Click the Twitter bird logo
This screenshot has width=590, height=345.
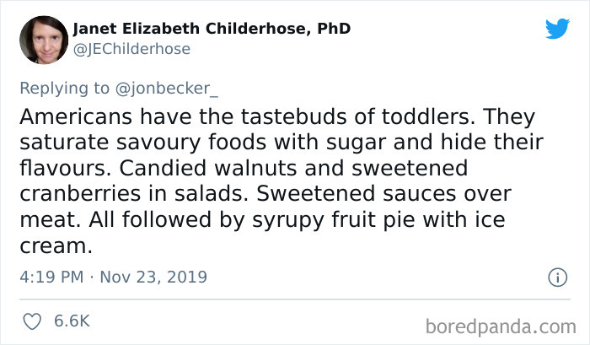pyautogui.click(x=557, y=30)
